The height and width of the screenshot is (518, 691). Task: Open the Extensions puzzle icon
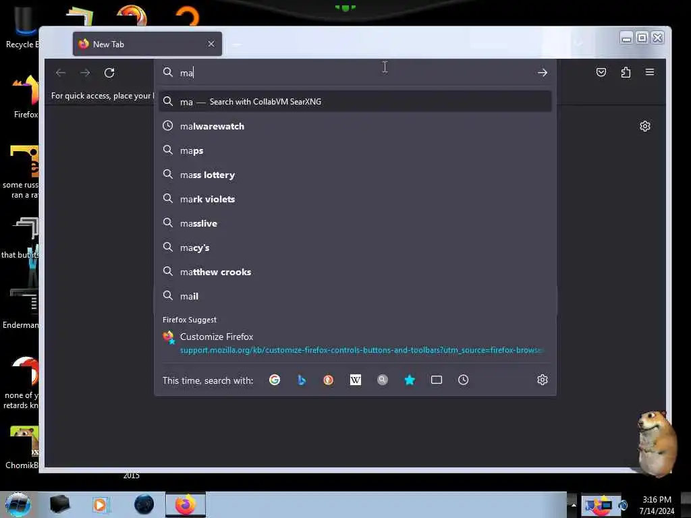pyautogui.click(x=626, y=72)
